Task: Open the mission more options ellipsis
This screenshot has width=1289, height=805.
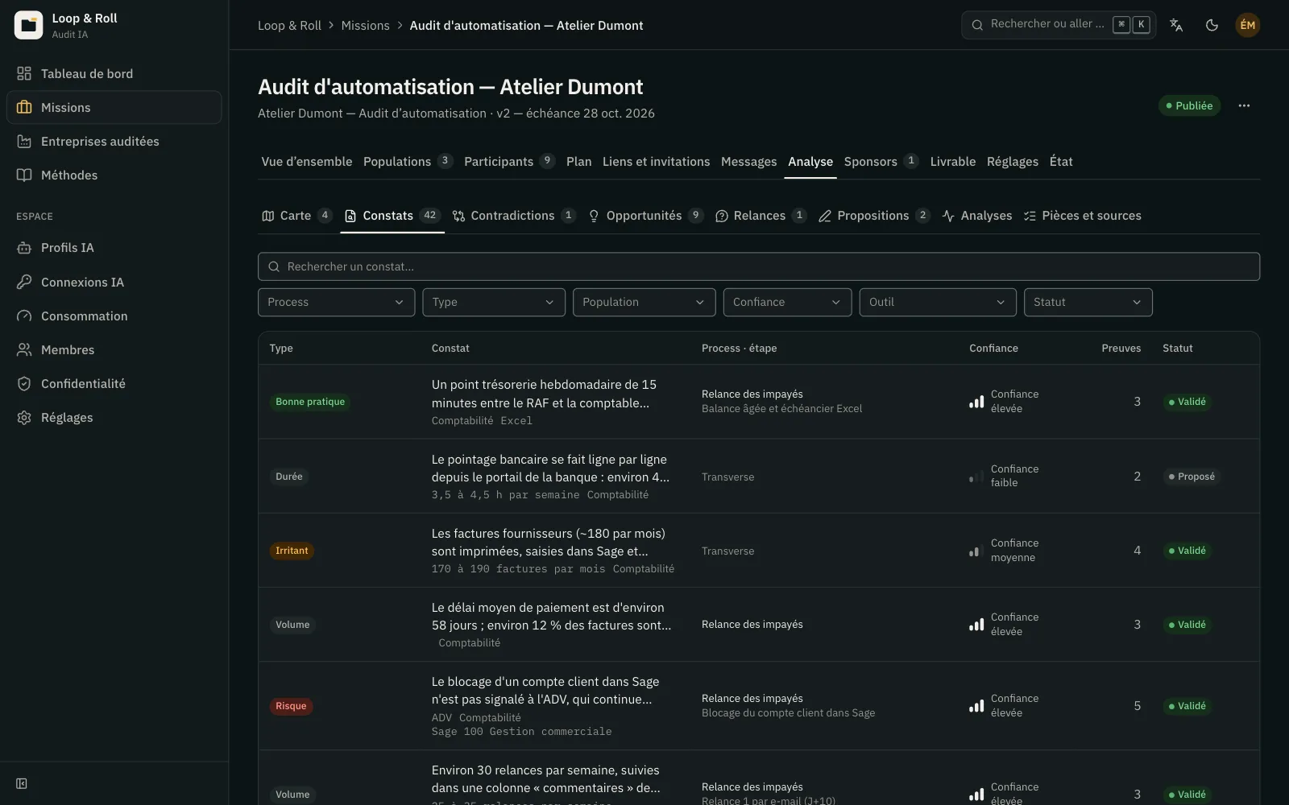Action: pyautogui.click(x=1244, y=105)
